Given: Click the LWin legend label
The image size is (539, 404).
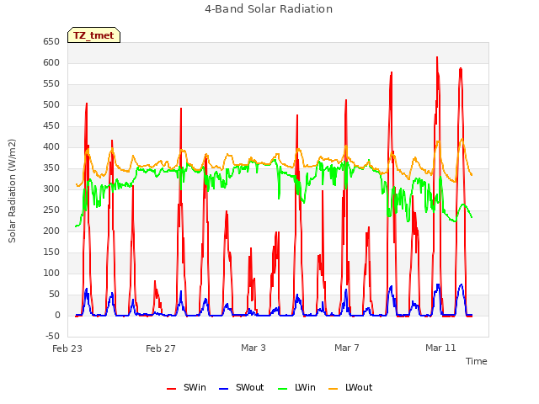Looking at the screenshot, I should pos(305,387).
